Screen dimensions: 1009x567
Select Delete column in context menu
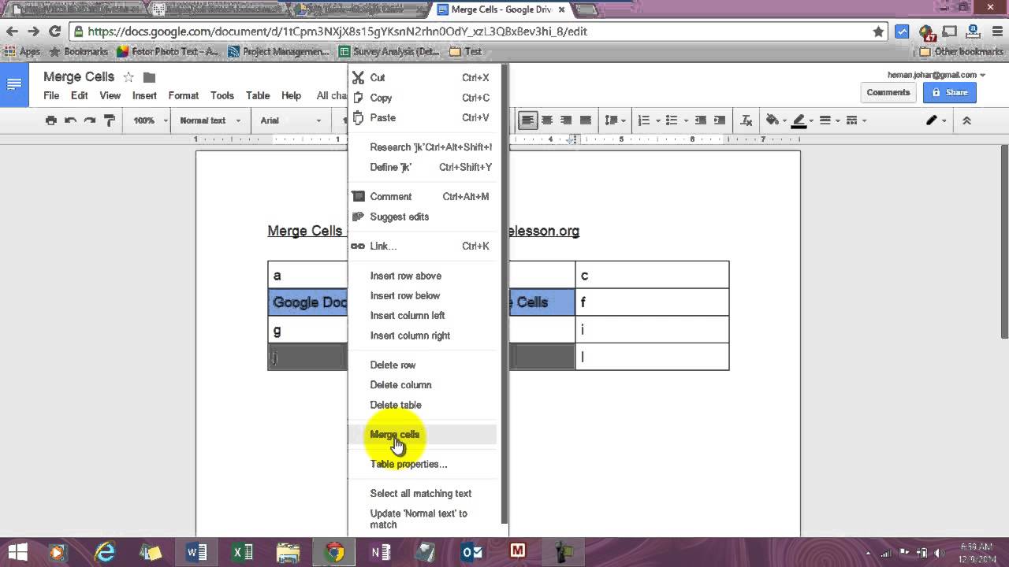coord(423,384)
